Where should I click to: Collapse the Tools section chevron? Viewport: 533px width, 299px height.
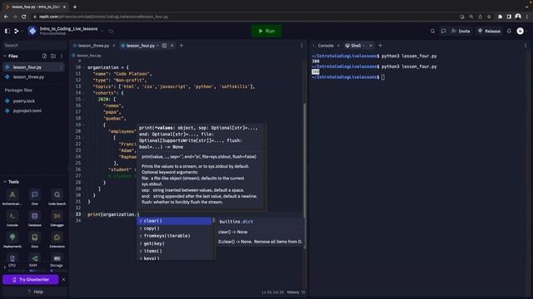point(5,182)
